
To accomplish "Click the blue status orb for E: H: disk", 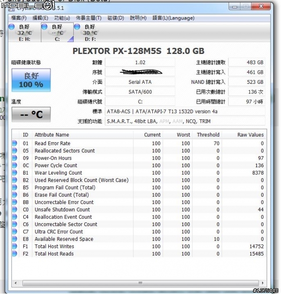I will (x=11, y=27).
